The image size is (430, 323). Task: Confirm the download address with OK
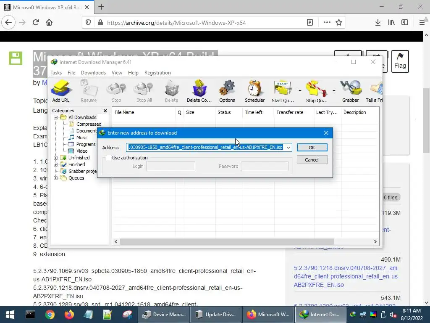coord(312,148)
